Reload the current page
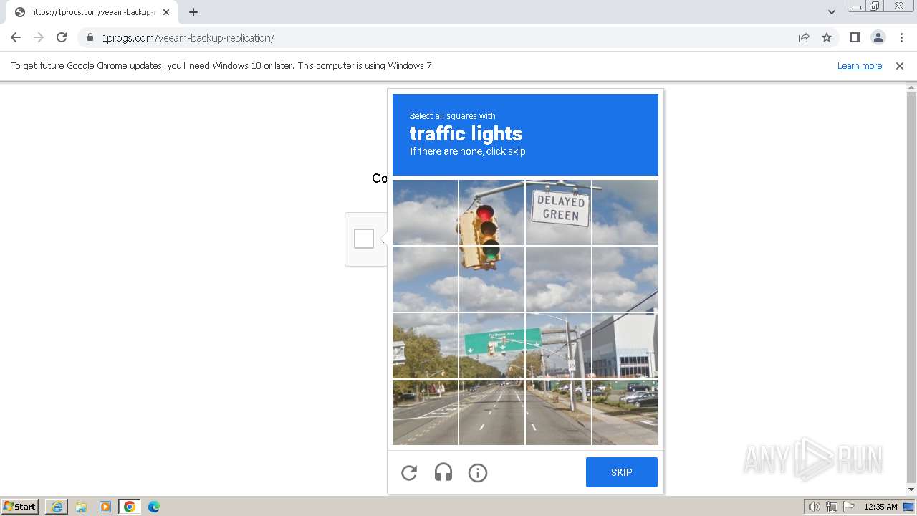The width and height of the screenshot is (917, 516). pyautogui.click(x=62, y=37)
